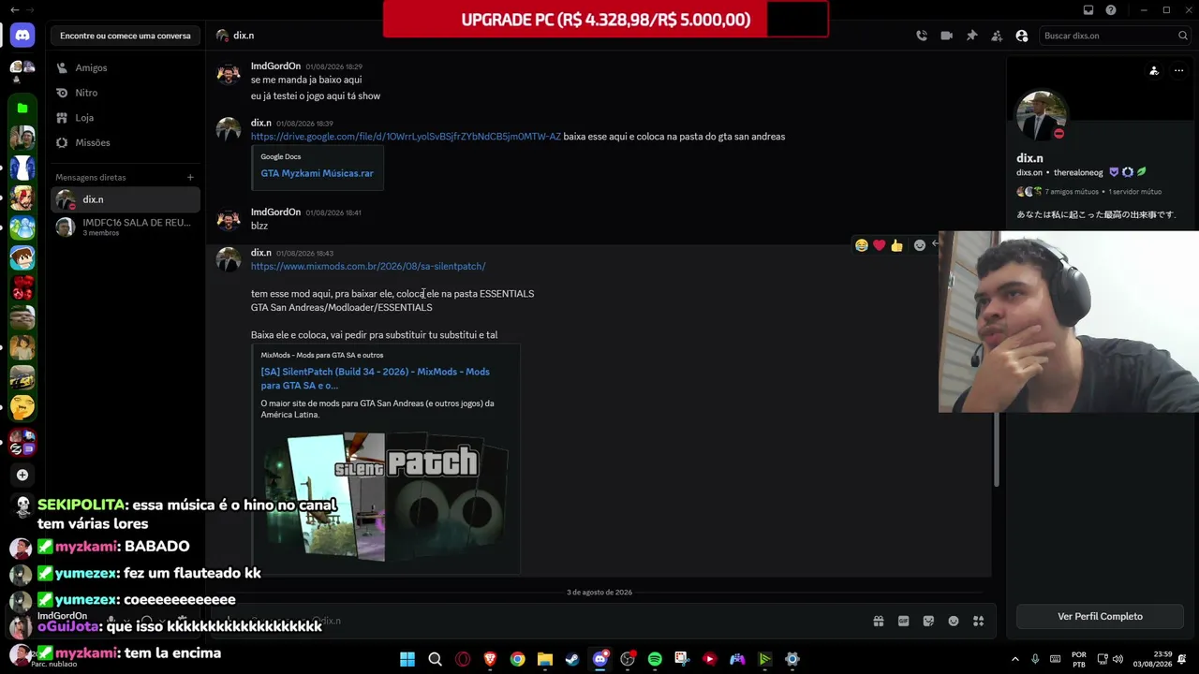Open Google Chrome from the taskbar
Image resolution: width=1199 pixels, height=674 pixels.
[517, 659]
